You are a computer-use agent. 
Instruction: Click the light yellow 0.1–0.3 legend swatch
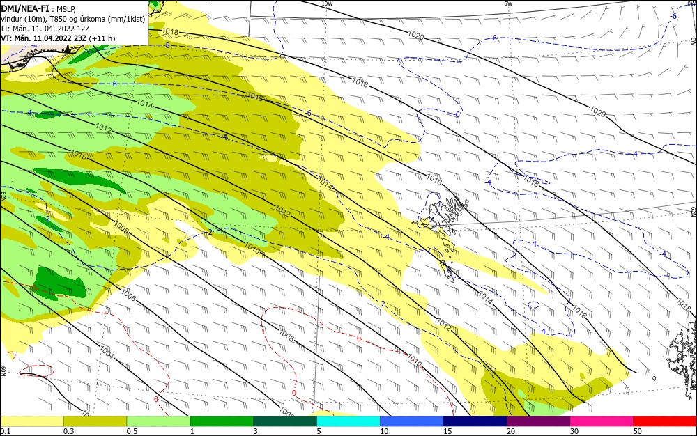[31, 421]
